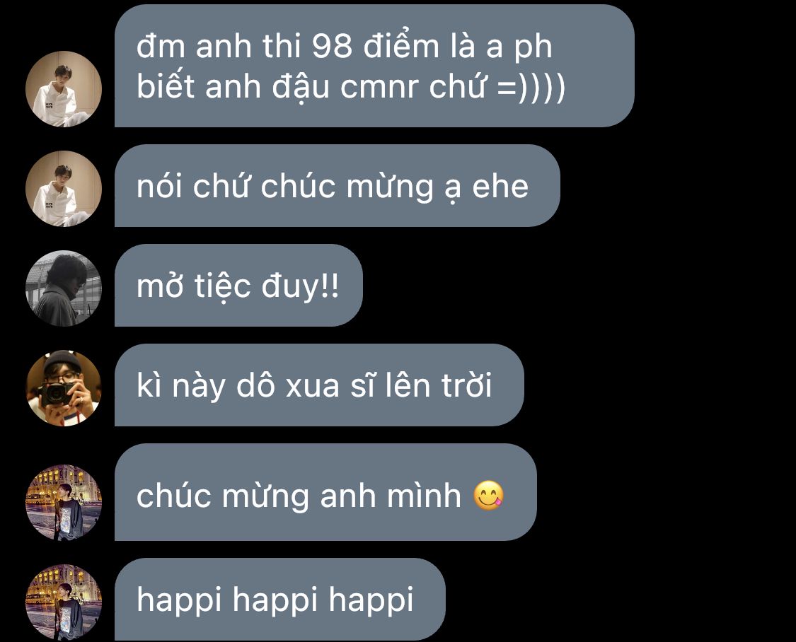Tap the "mở tiệc đuy!!" message bubble

[x=238, y=285]
